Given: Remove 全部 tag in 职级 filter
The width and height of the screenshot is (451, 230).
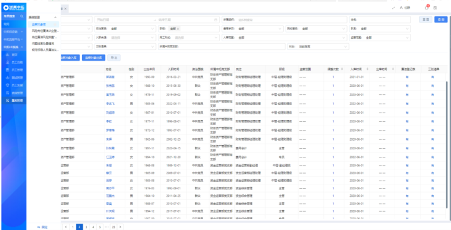Looking at the screenshot, I should (178, 29).
